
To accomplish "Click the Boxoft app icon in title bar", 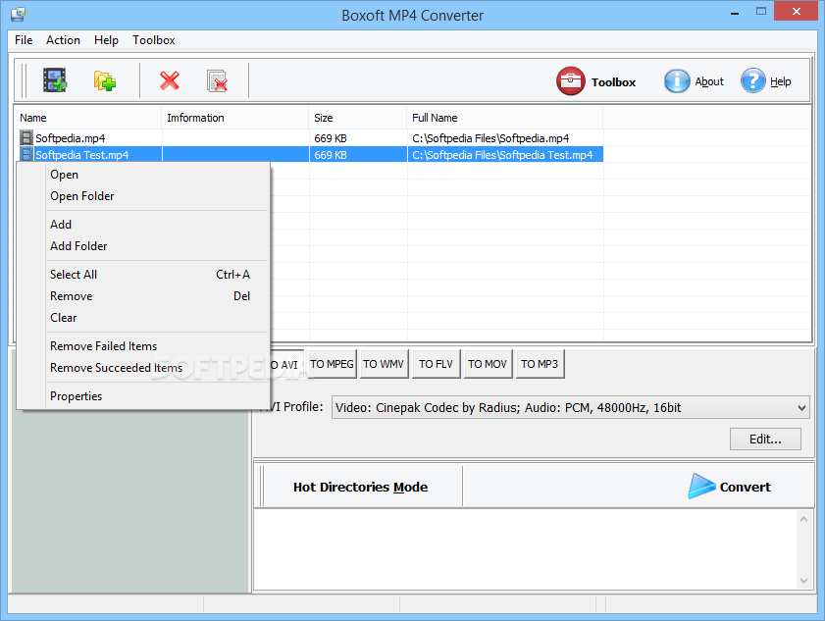I will coord(18,14).
